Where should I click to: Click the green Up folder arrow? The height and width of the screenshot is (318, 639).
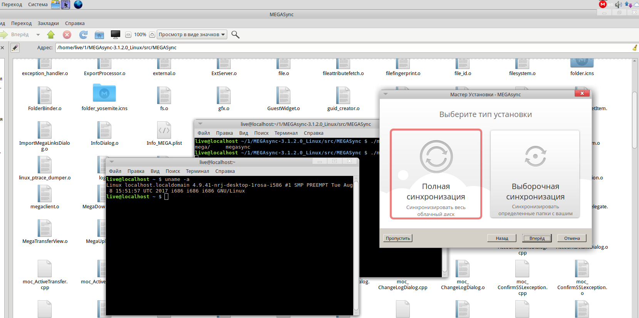coord(51,35)
